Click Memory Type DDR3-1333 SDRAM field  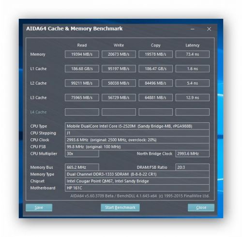pyautogui.click(x=137, y=174)
